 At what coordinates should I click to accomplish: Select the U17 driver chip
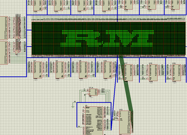128,73
